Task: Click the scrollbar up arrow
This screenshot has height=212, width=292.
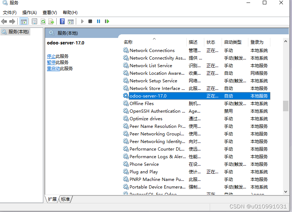Action: tap(286, 42)
